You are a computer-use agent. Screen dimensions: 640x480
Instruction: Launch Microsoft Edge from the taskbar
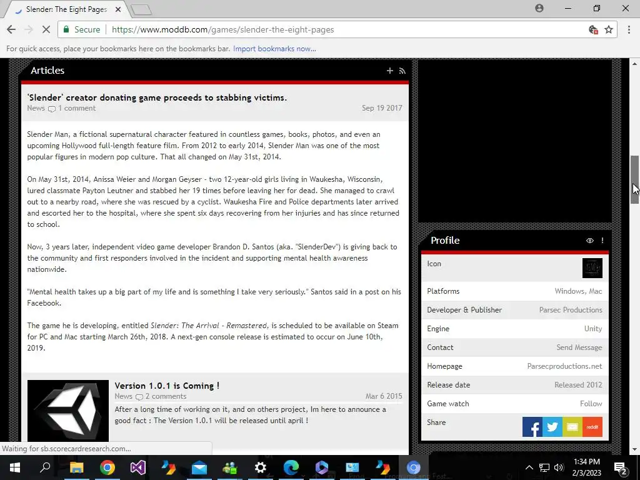[x=291, y=467]
